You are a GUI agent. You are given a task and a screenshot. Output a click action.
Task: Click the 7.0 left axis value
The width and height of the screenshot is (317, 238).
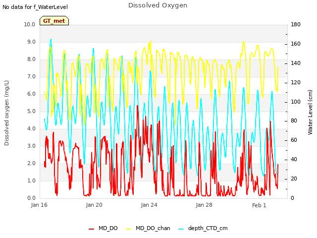(31, 77)
